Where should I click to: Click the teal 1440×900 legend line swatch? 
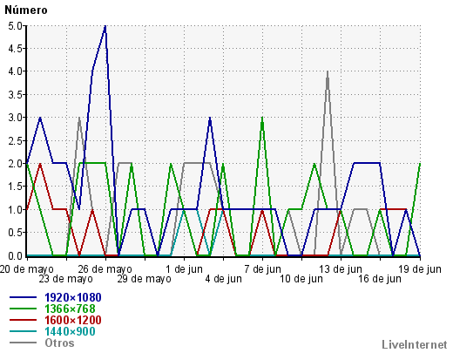[x=24, y=331]
